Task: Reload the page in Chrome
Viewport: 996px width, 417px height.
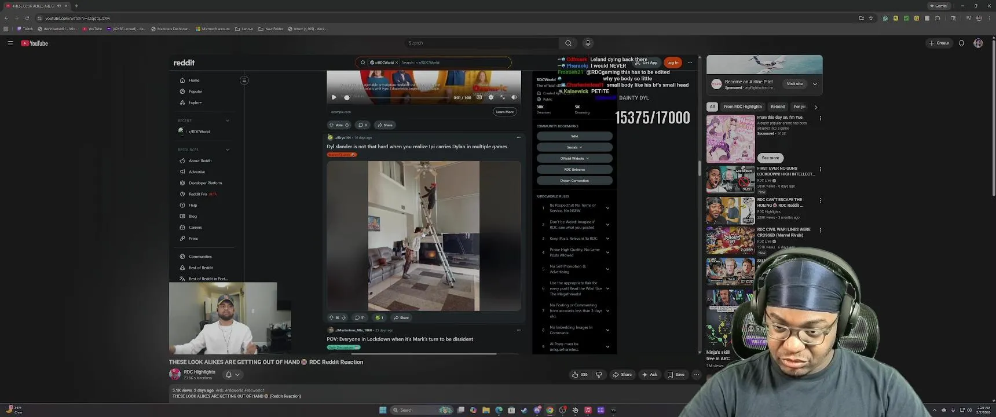Action: (27, 18)
